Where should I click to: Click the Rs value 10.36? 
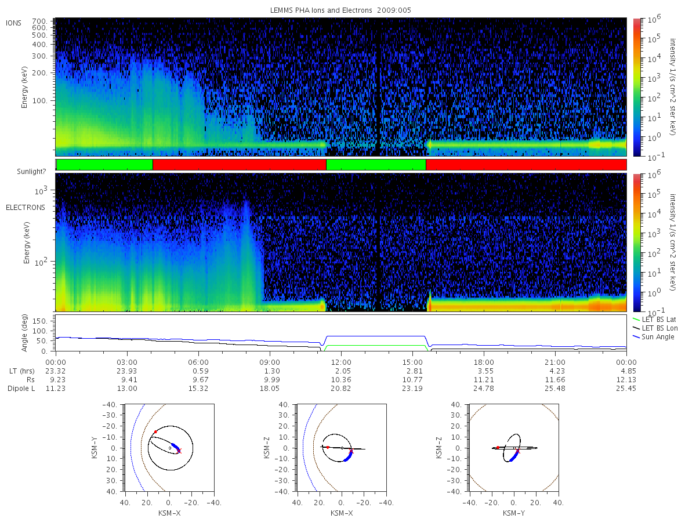point(341,380)
